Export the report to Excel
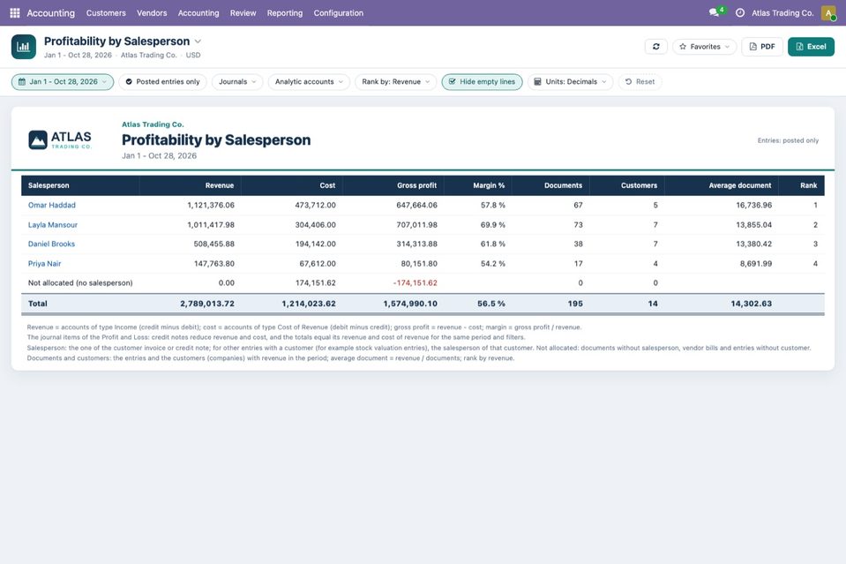This screenshot has height=564, width=846. 811,47
